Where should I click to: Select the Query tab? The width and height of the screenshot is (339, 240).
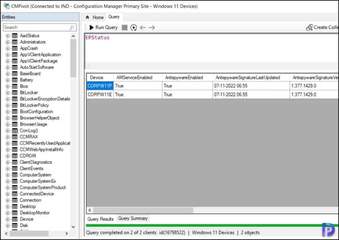(114, 17)
